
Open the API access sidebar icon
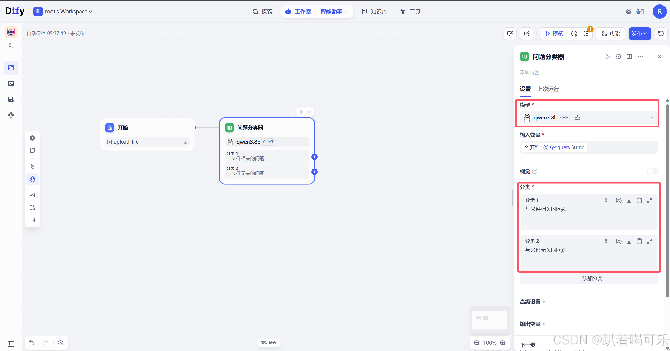(11, 84)
